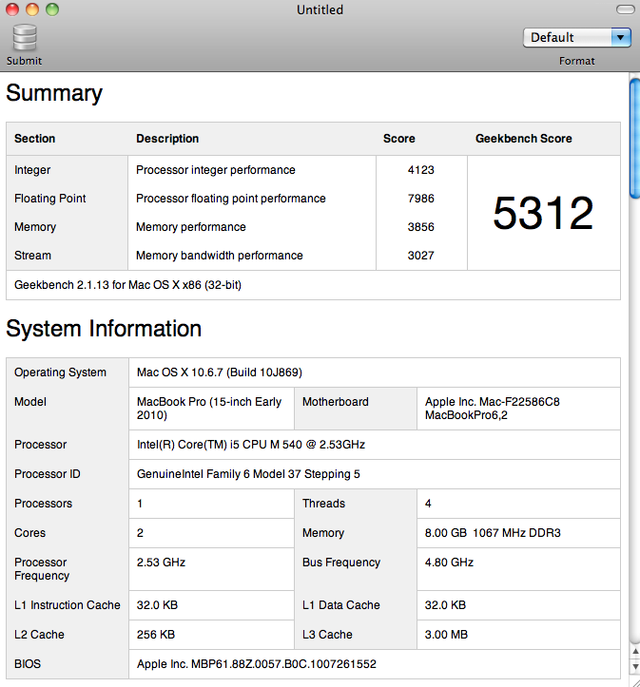Click 'Memory bandwidth performance' text

click(219, 256)
